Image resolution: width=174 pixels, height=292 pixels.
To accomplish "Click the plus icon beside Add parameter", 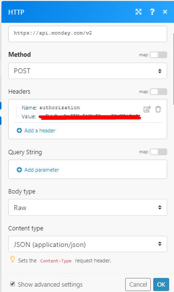I will coord(19,170).
